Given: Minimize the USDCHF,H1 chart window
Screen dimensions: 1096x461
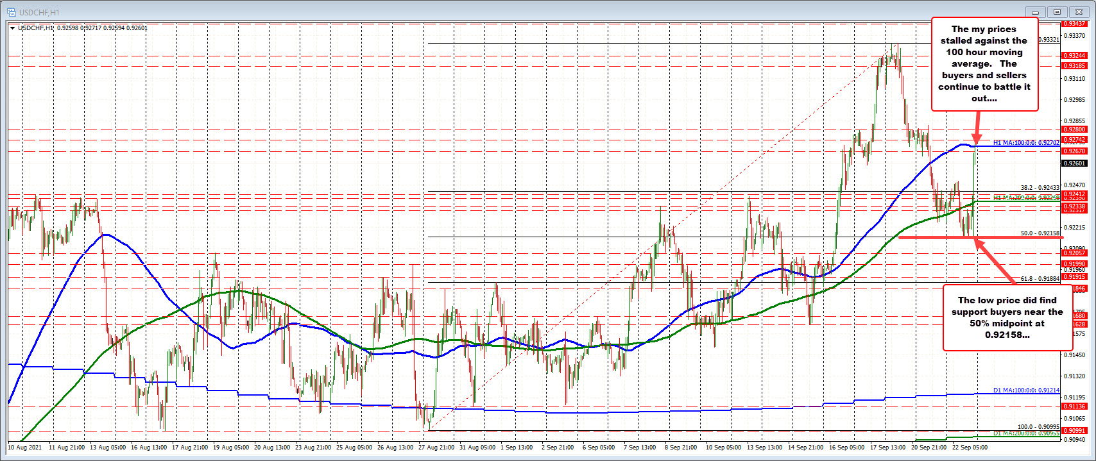Looking at the screenshot, I should click(1034, 12).
